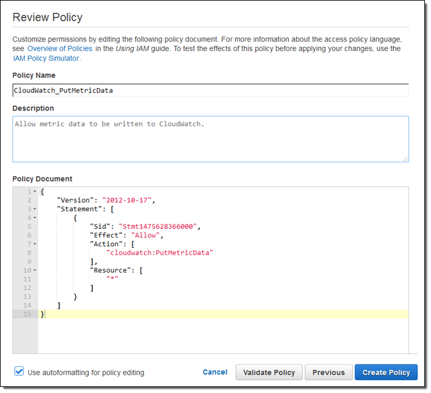The height and width of the screenshot is (393, 431).
Task: Click the Sid value Stmt1475628366000
Action: click(158, 227)
